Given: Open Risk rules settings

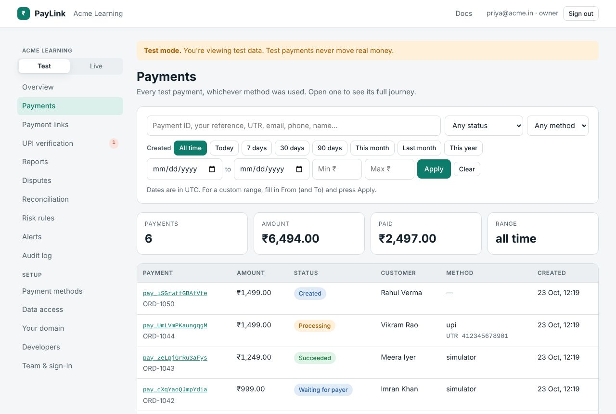Looking at the screenshot, I should click(70, 218).
